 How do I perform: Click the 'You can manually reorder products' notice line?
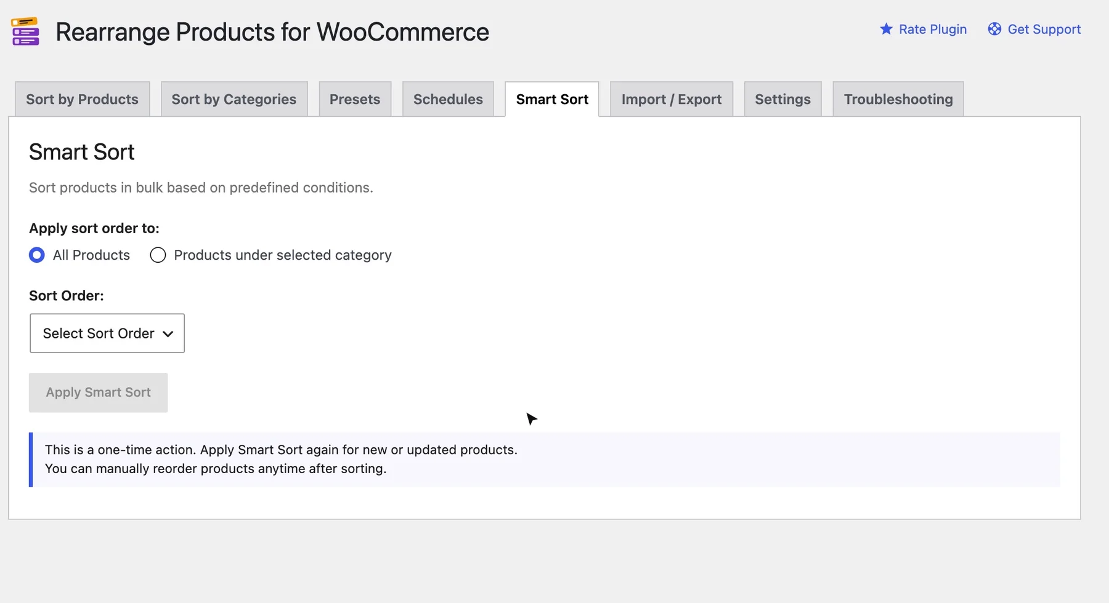[x=216, y=469]
